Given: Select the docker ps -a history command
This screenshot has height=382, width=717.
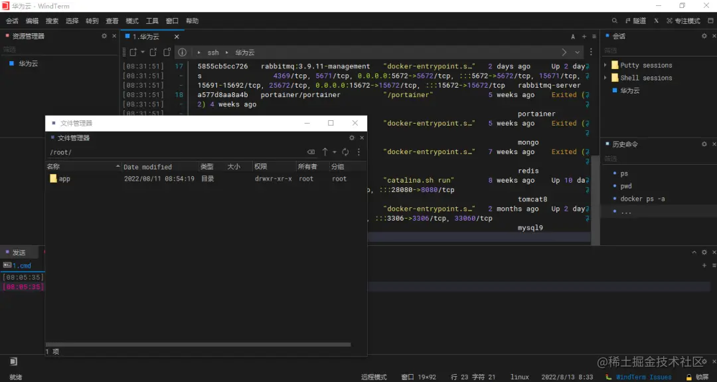Looking at the screenshot, I should pos(643,199).
